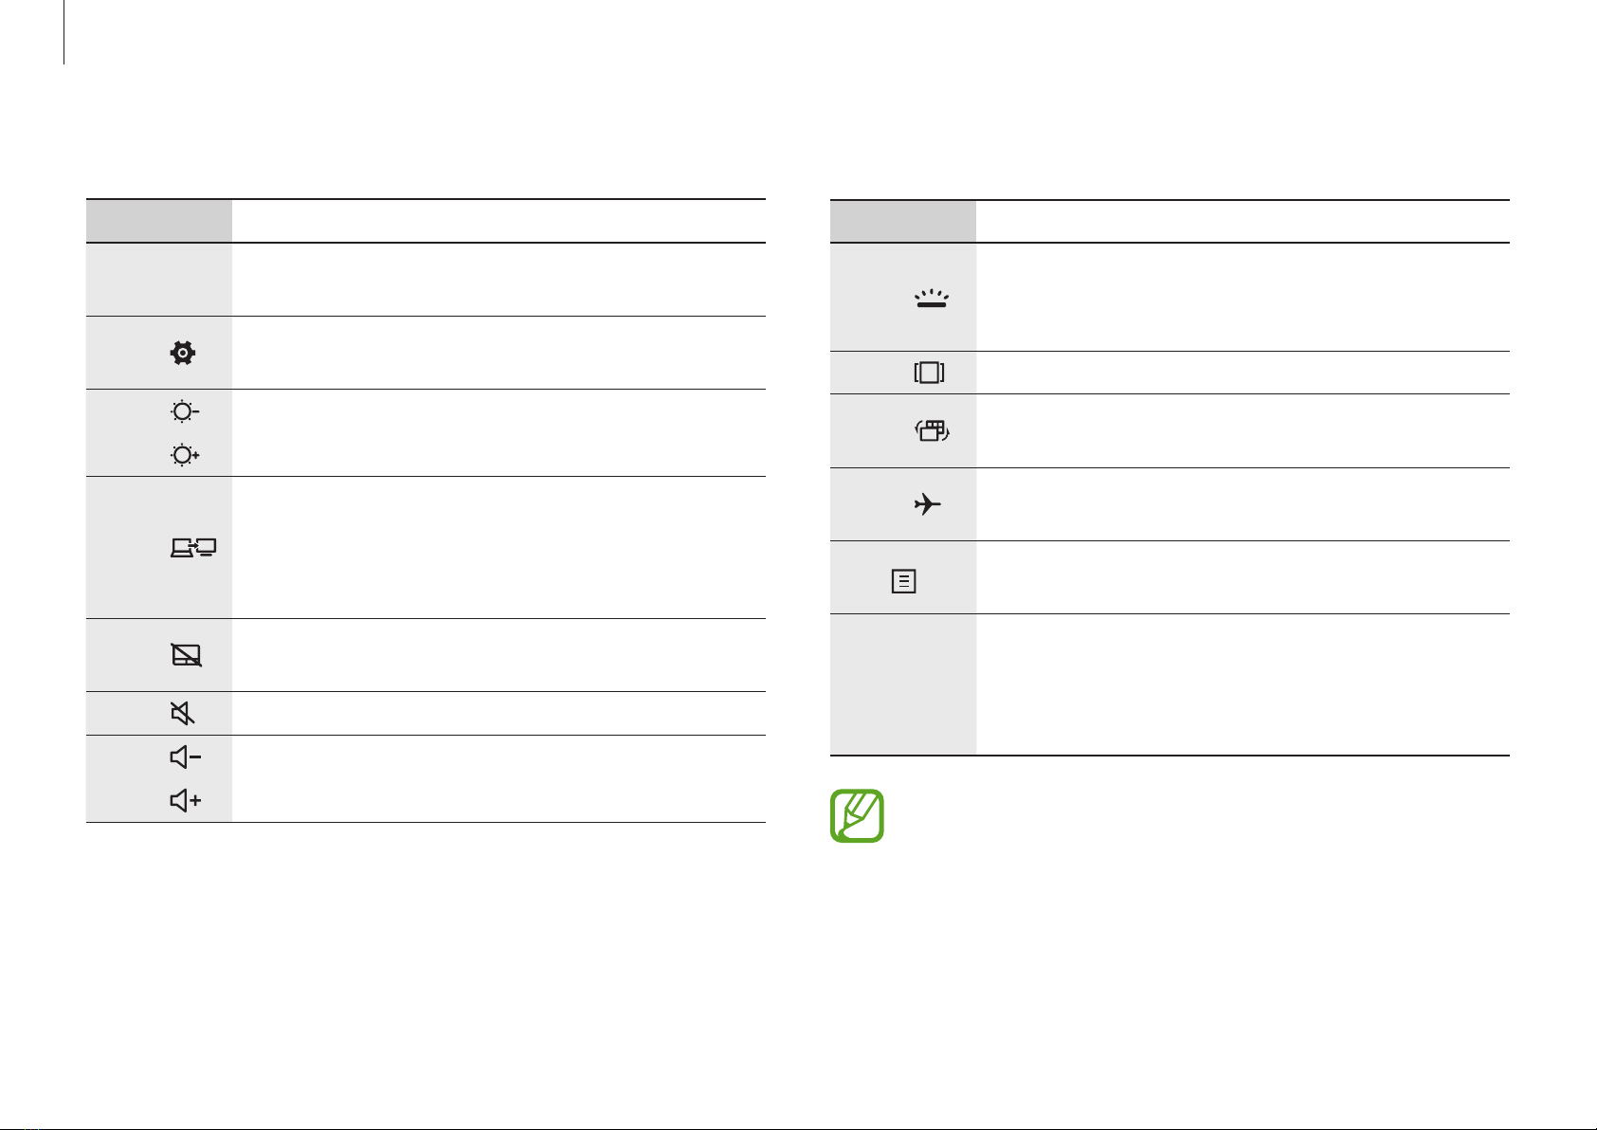Click the volume down speaker icon
This screenshot has width=1597, height=1130.
pyautogui.click(x=186, y=757)
